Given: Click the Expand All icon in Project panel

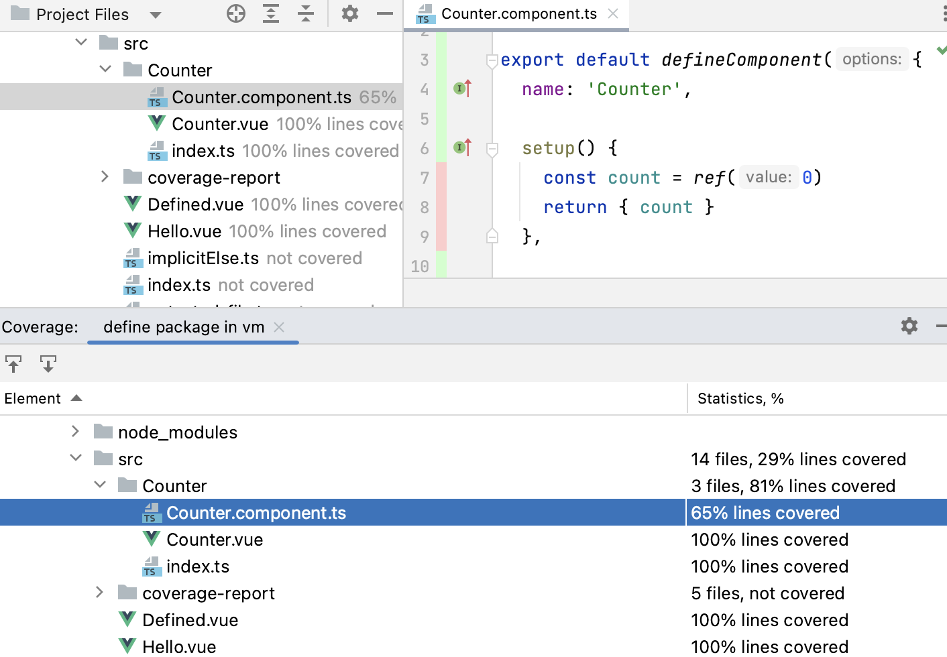Looking at the screenshot, I should tap(271, 13).
